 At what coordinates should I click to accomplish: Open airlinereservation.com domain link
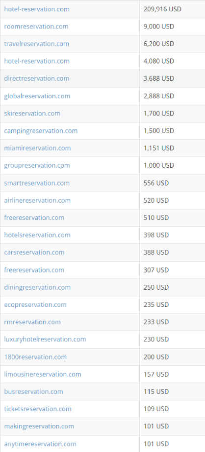point(37,200)
